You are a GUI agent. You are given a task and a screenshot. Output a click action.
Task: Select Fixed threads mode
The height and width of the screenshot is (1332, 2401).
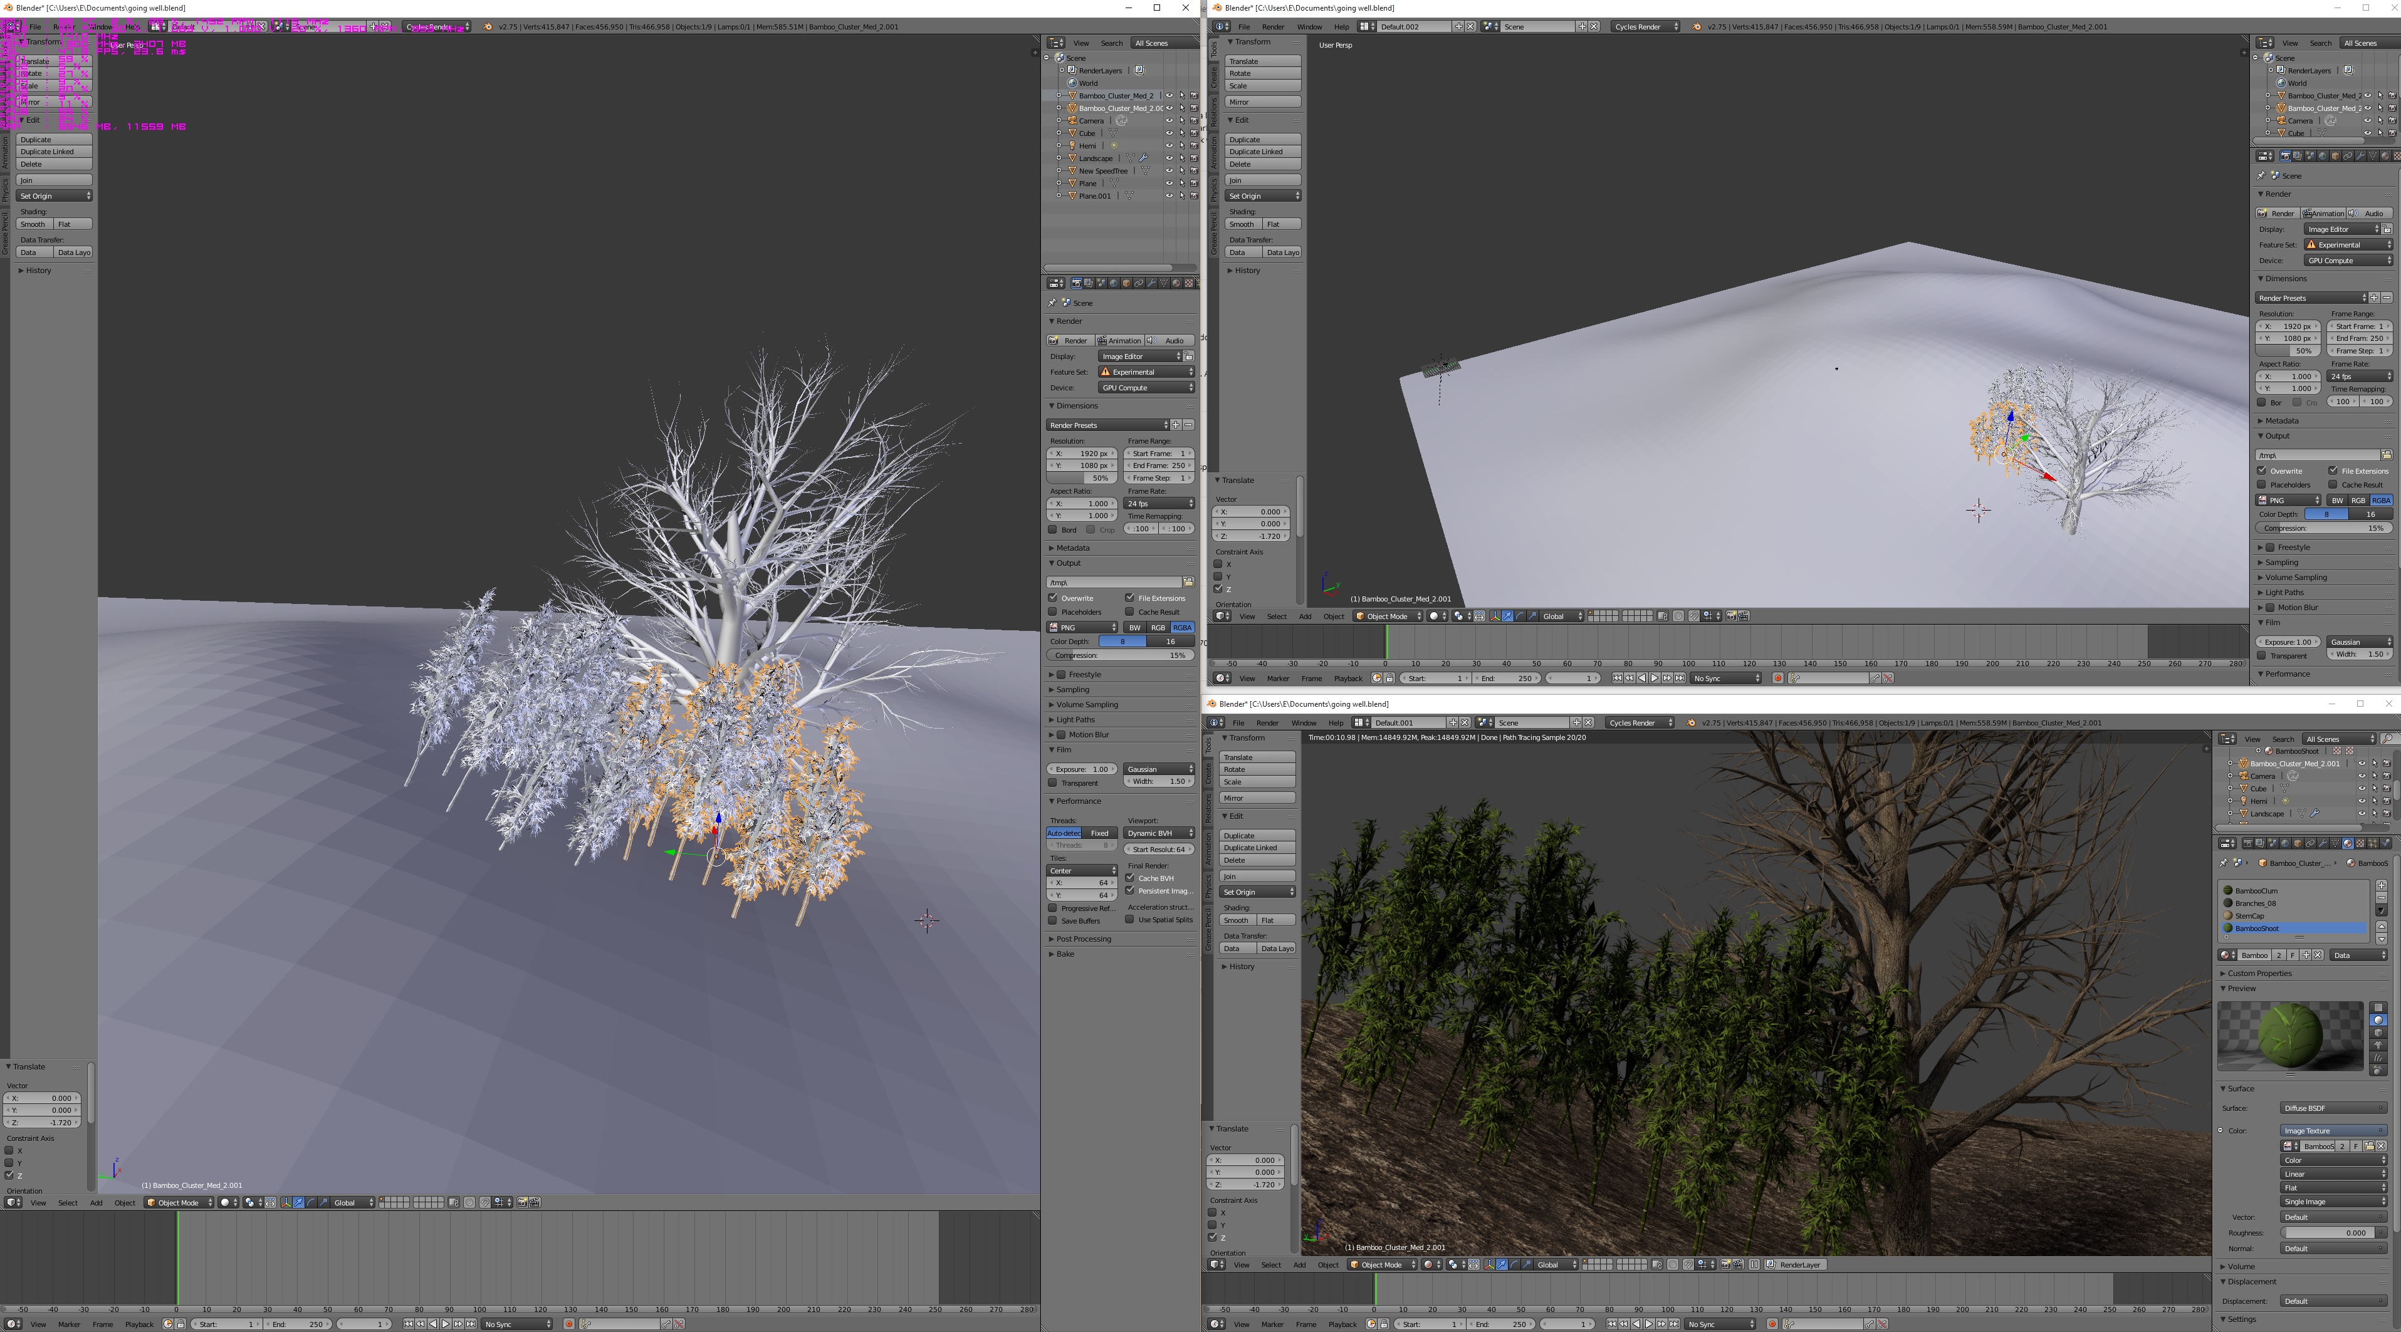1100,833
